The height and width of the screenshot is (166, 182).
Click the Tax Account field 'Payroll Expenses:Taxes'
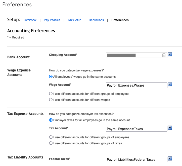click(x=136, y=129)
